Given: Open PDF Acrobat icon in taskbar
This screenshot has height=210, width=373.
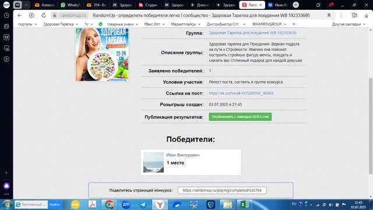Looking at the screenshot, I should (x=92, y=205).
